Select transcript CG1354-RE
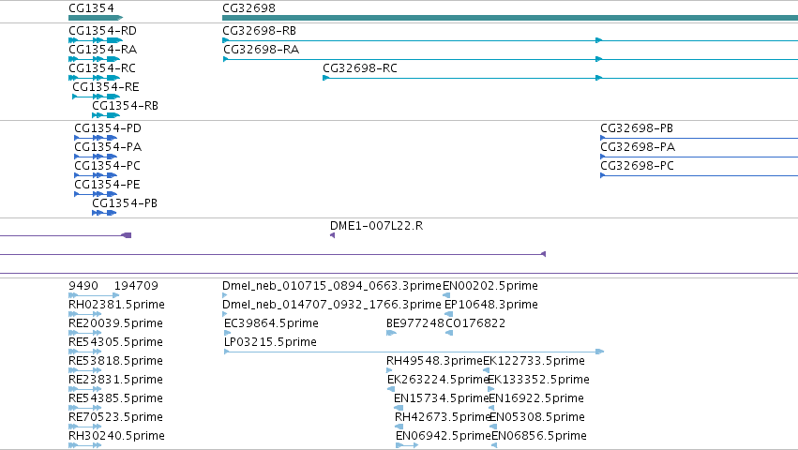 coord(105,87)
